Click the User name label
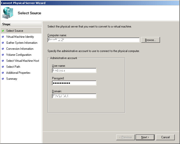 tap(59, 66)
